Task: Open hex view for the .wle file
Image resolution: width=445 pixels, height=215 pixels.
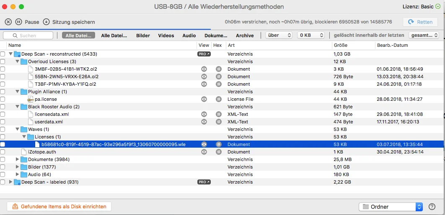Action: click(218, 144)
